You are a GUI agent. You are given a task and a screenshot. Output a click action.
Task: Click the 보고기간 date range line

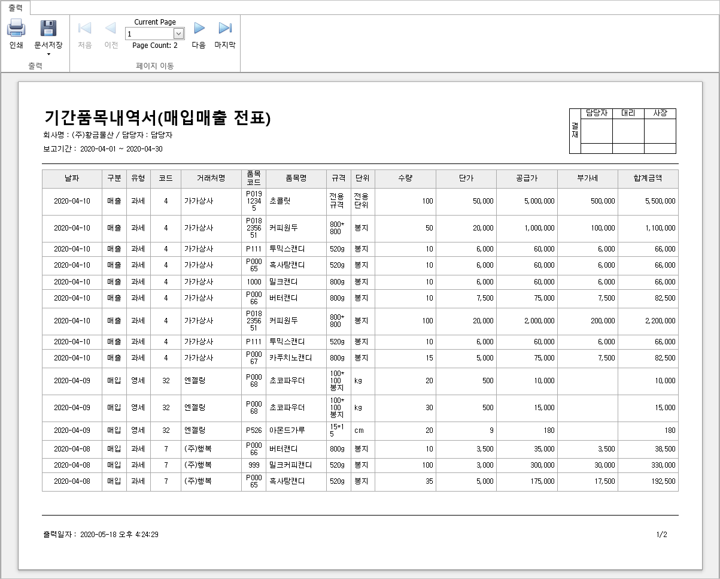pos(103,149)
